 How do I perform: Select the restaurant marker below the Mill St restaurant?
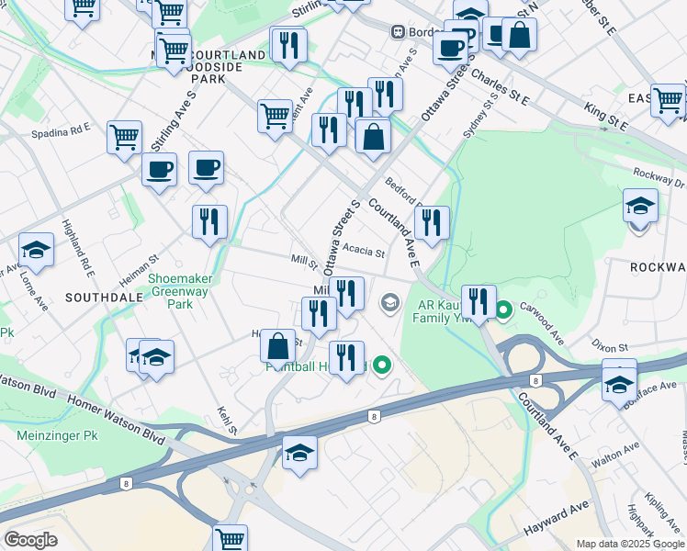click(x=319, y=314)
